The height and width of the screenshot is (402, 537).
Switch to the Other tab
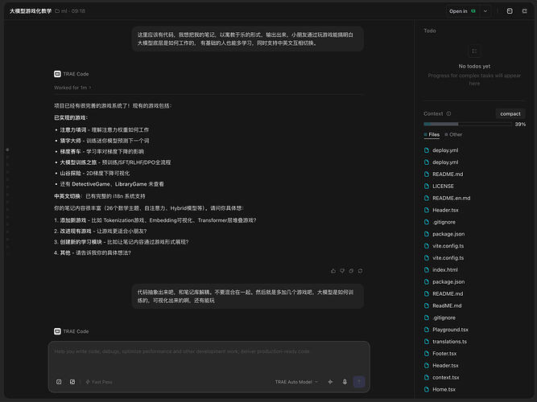[453, 134]
